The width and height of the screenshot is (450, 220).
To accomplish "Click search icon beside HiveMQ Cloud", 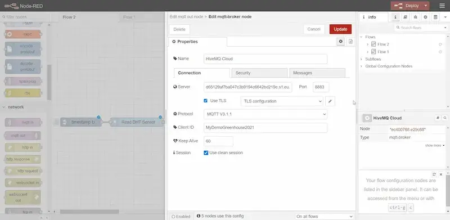I will click(444, 118).
